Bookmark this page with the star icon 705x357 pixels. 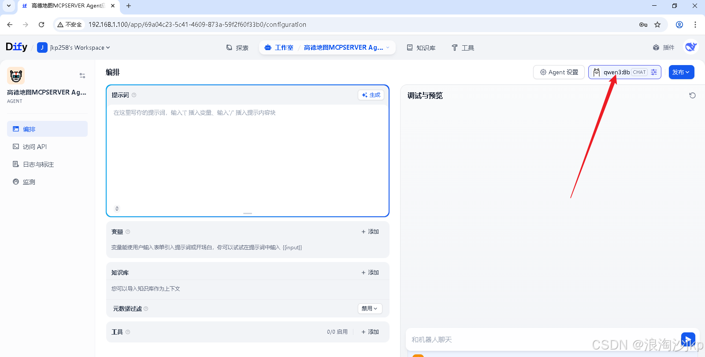pos(657,25)
